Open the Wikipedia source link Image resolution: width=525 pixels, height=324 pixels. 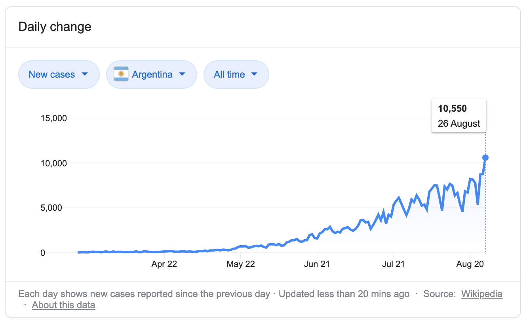click(482, 294)
